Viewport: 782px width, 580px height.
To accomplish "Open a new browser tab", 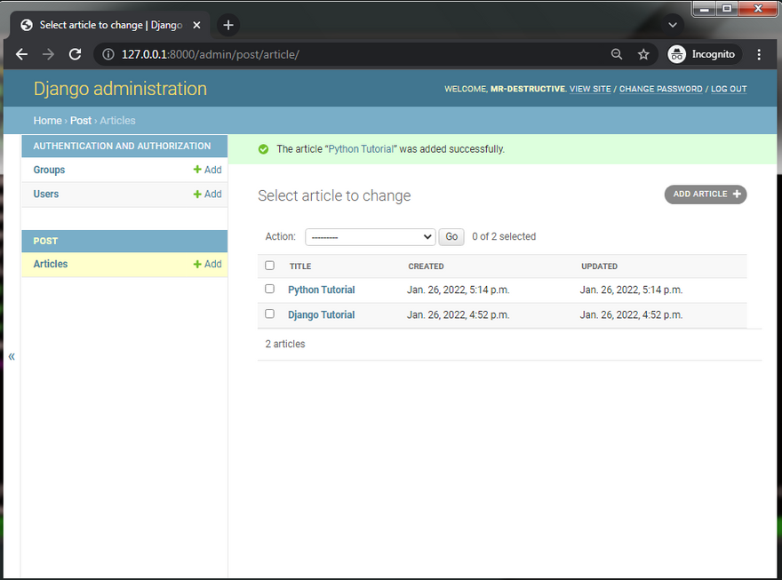I will coord(228,25).
